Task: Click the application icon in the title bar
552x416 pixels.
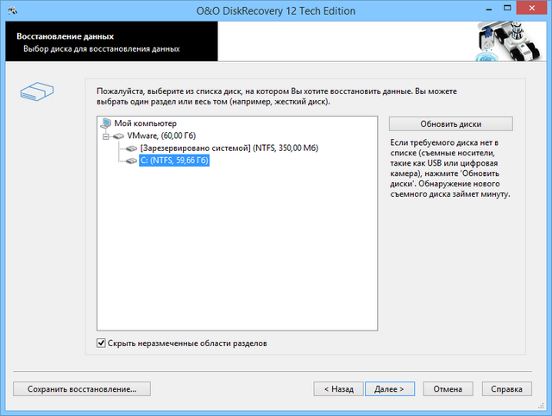Action: tap(12, 10)
